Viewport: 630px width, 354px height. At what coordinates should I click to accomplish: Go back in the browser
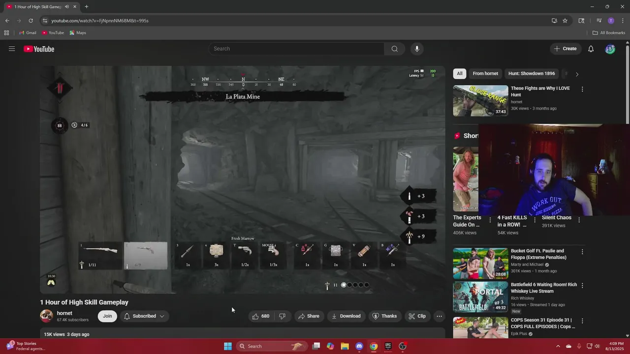(x=7, y=21)
